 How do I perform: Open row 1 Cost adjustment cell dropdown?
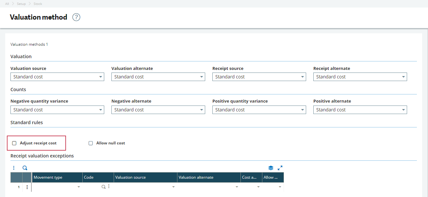258,187
